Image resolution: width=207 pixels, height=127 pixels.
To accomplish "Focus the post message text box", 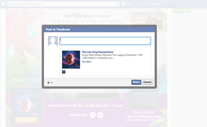I will [x=105, y=41].
